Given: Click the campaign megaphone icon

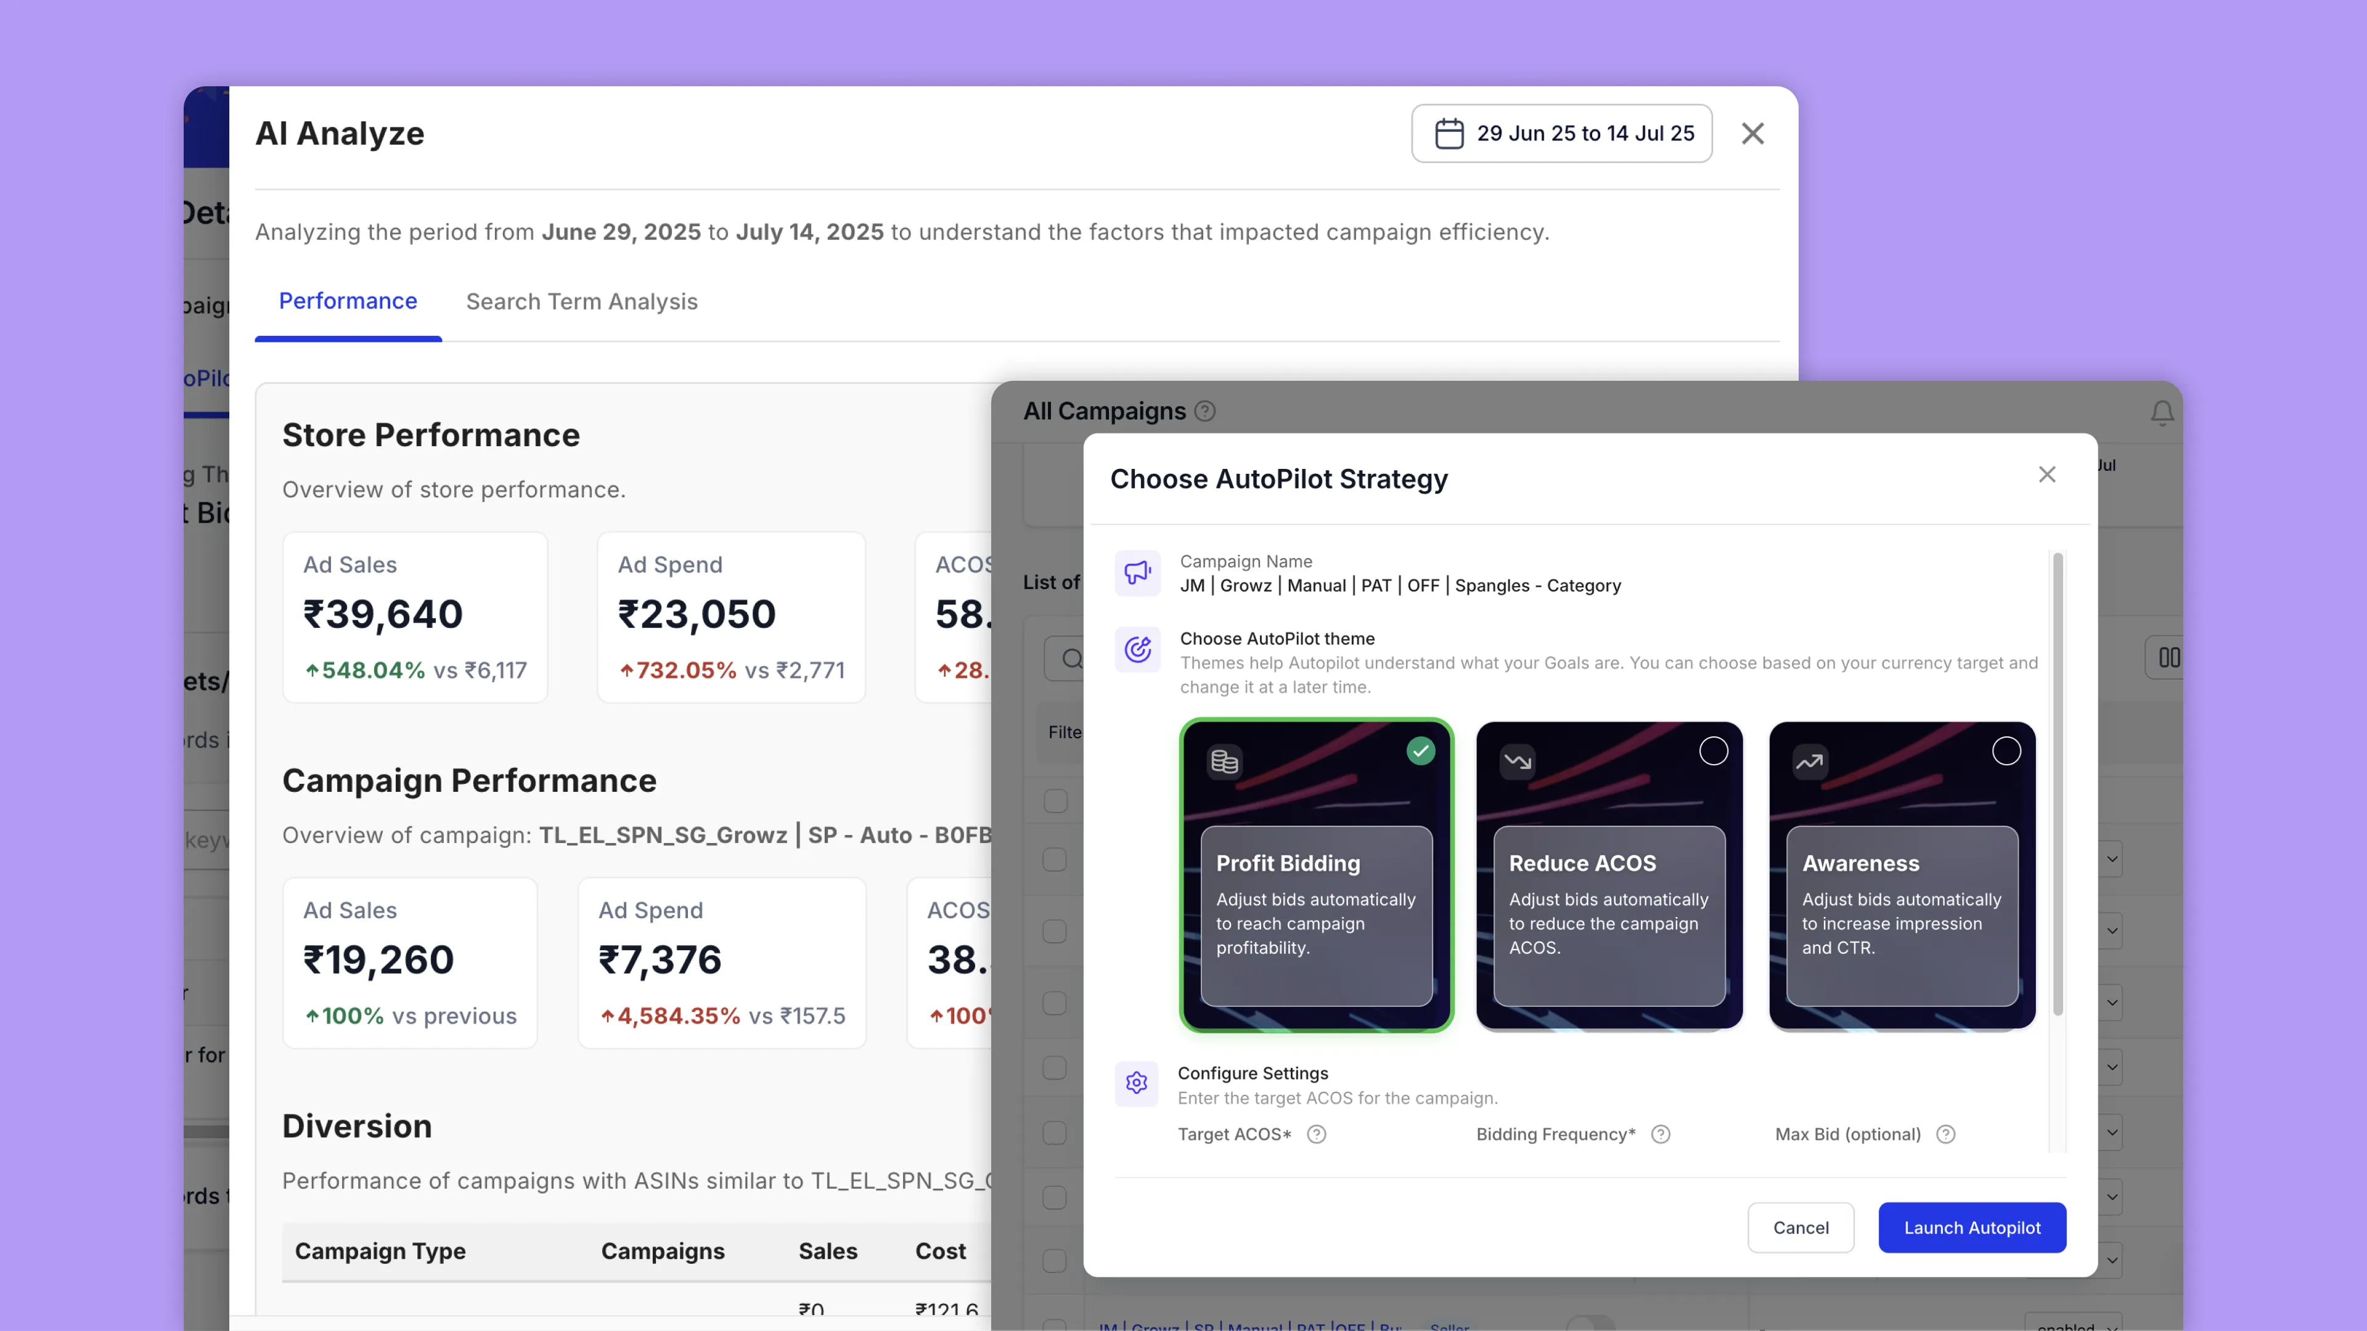Looking at the screenshot, I should (1137, 573).
